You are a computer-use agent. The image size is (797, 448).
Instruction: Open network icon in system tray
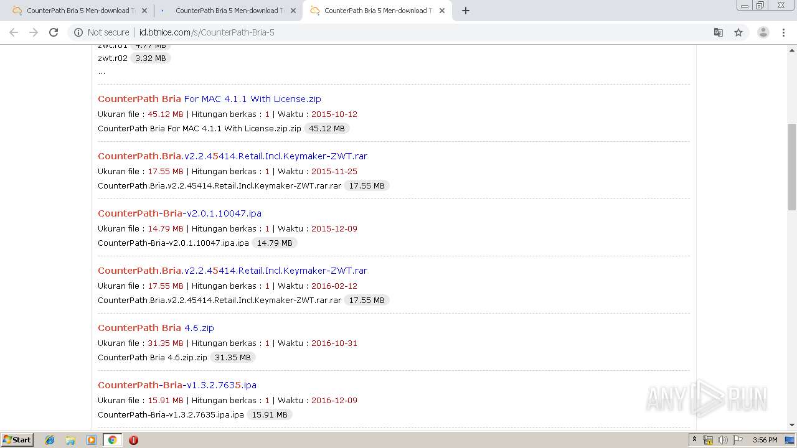[708, 440]
